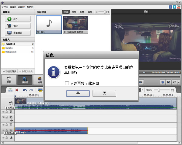The image size is (182, 145).
Task: Click the speaker volume icon under preview
Action: (174, 82)
